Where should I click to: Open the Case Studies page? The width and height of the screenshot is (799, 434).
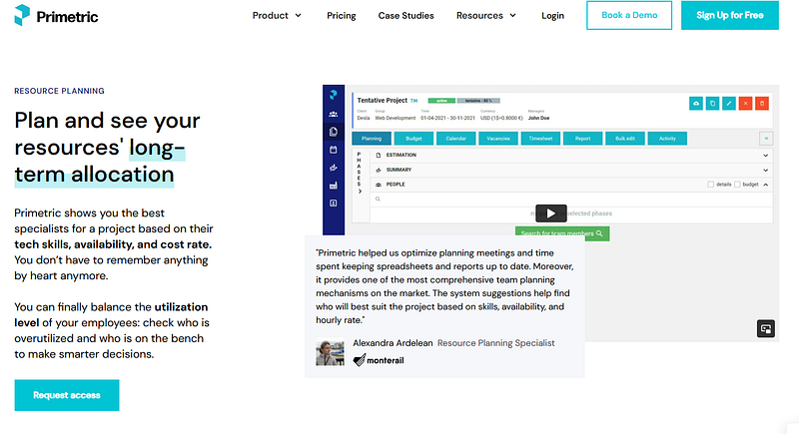tap(406, 16)
